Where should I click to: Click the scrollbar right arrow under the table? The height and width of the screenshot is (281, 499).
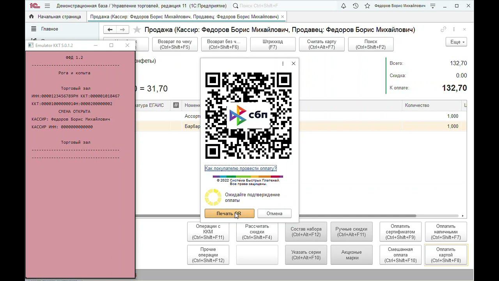463,216
